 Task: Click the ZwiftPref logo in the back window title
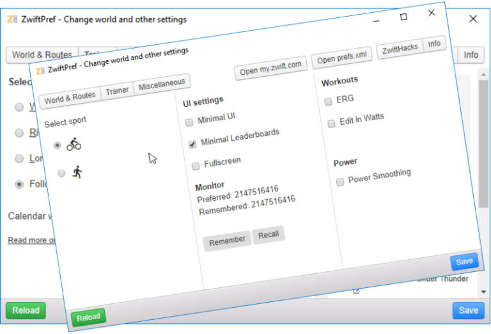click(12, 19)
